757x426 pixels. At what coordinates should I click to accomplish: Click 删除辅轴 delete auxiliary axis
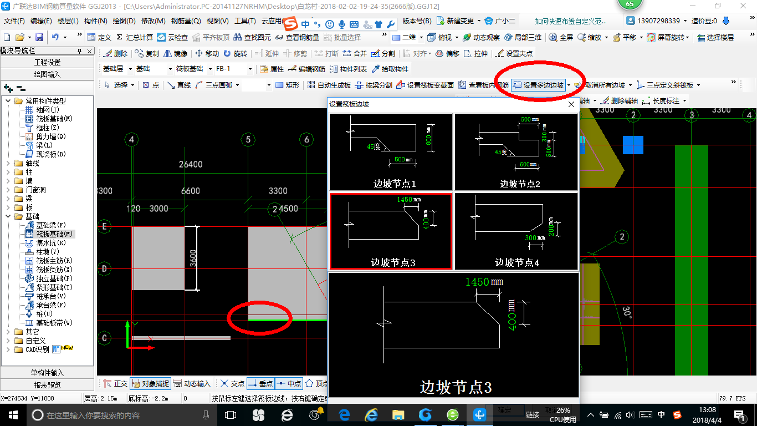click(x=620, y=101)
